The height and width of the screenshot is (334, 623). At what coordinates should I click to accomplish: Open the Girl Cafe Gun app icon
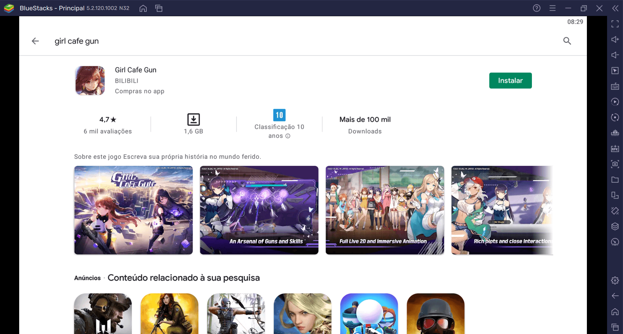click(x=90, y=80)
